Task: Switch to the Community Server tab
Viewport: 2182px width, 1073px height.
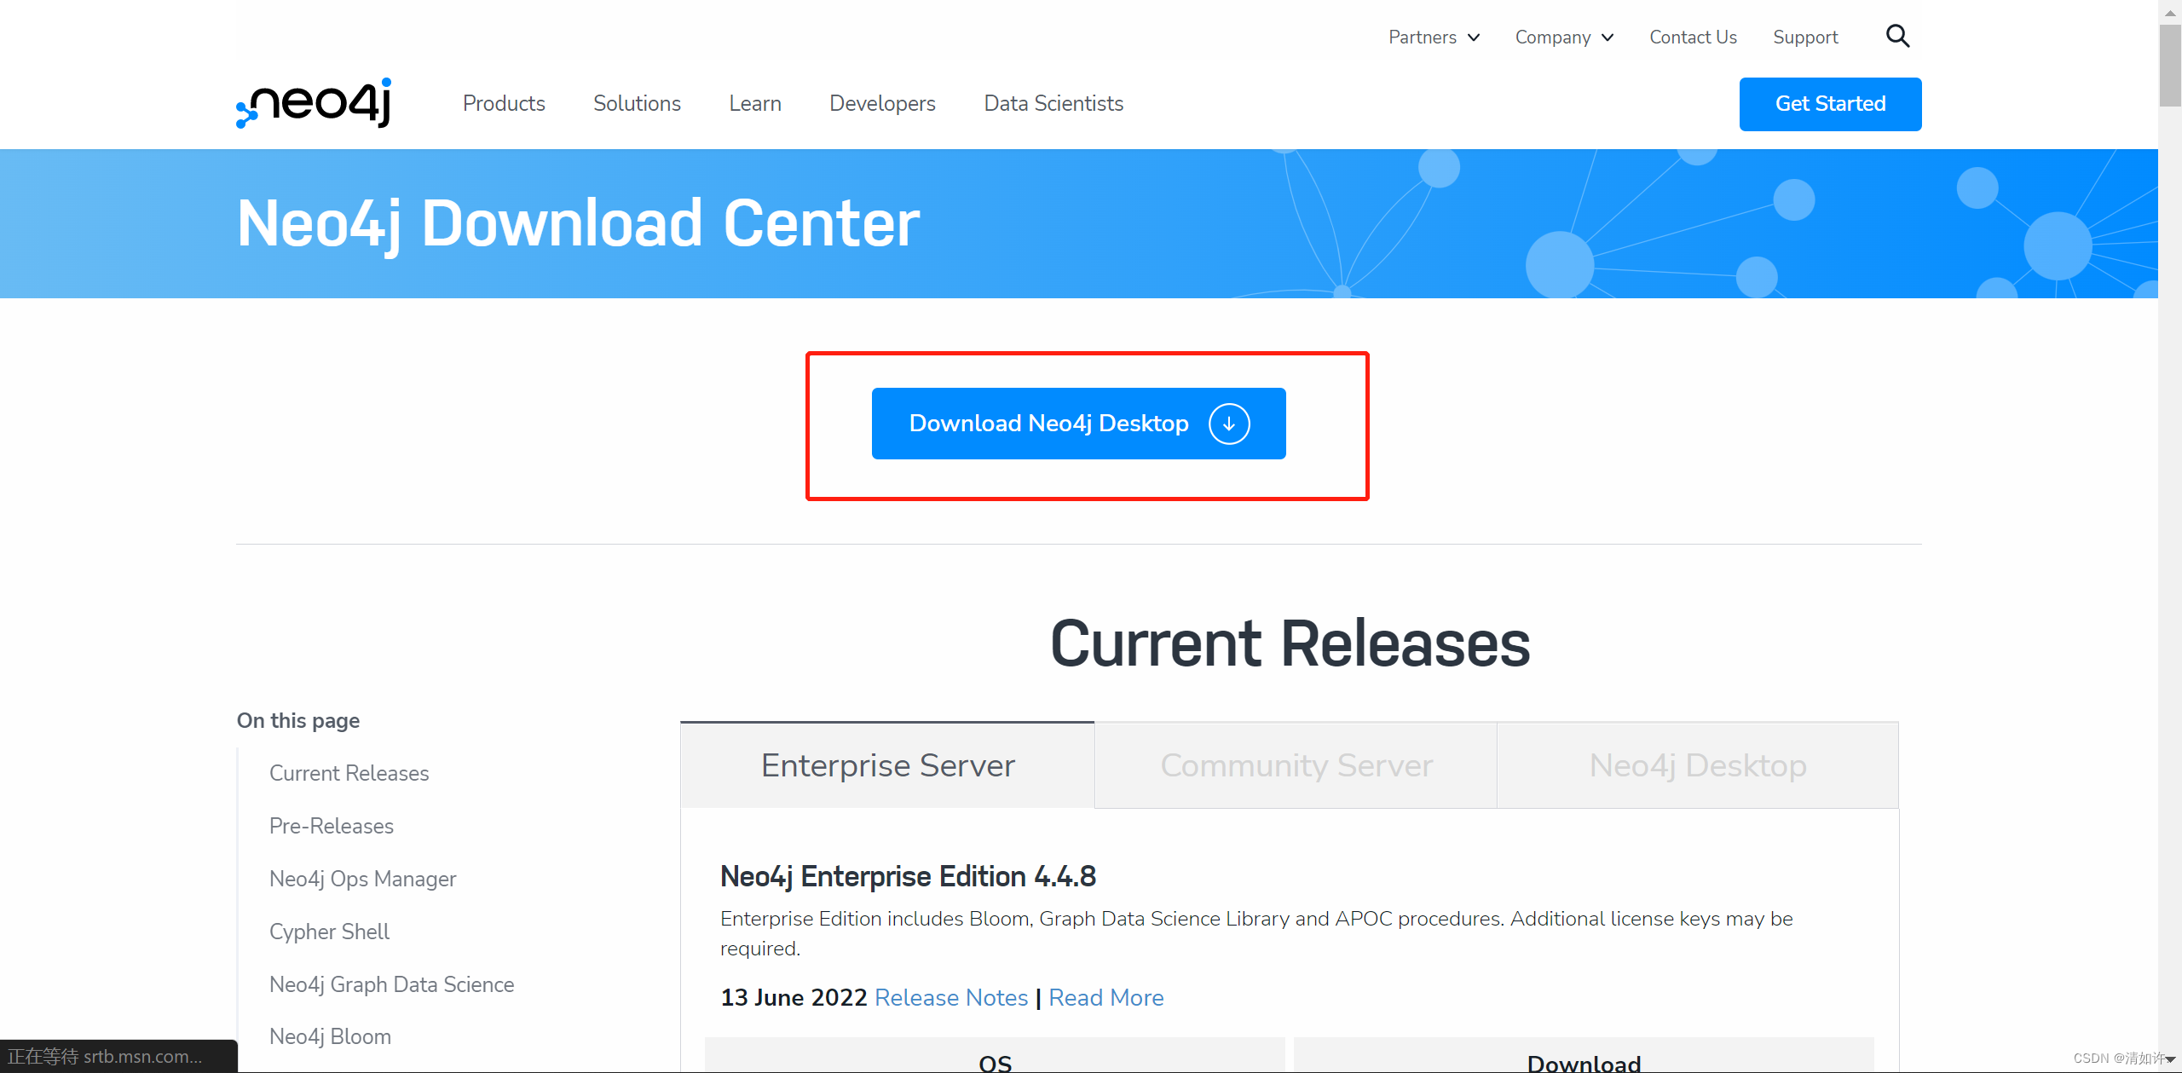Action: point(1296,765)
